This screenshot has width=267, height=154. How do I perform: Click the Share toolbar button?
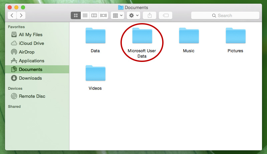150,15
